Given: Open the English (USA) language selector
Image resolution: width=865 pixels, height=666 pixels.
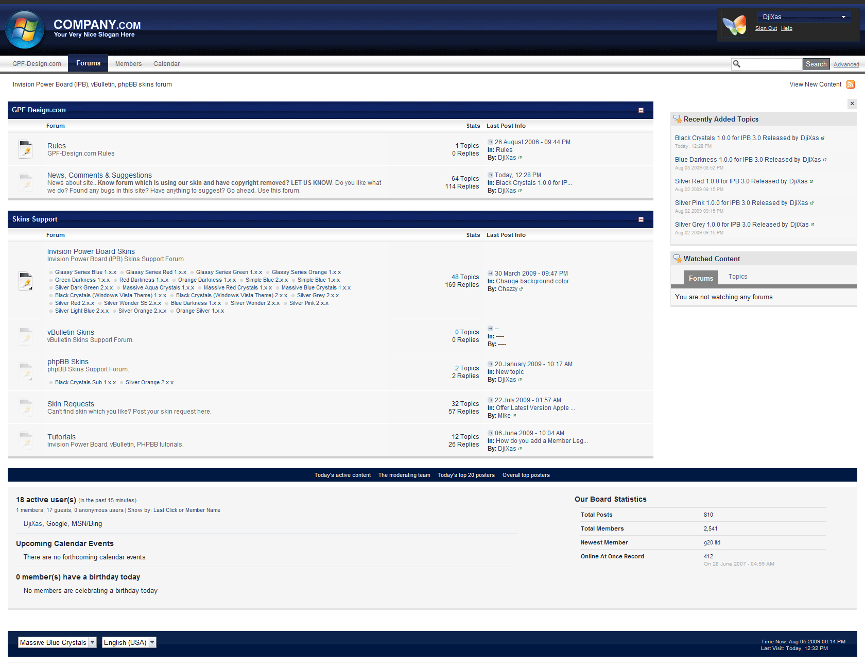Looking at the screenshot, I should tap(129, 642).
